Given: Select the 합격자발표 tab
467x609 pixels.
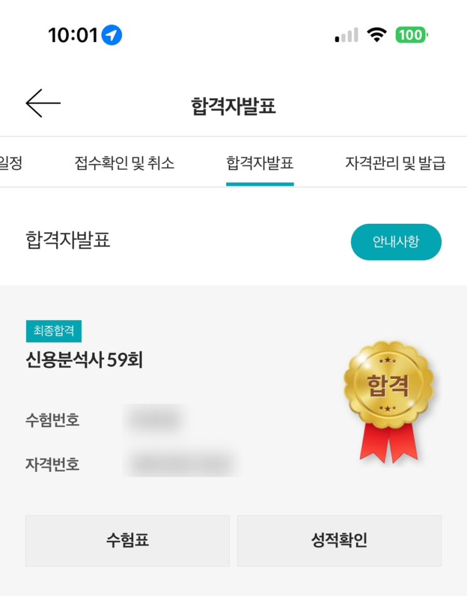Looking at the screenshot, I should (260, 163).
